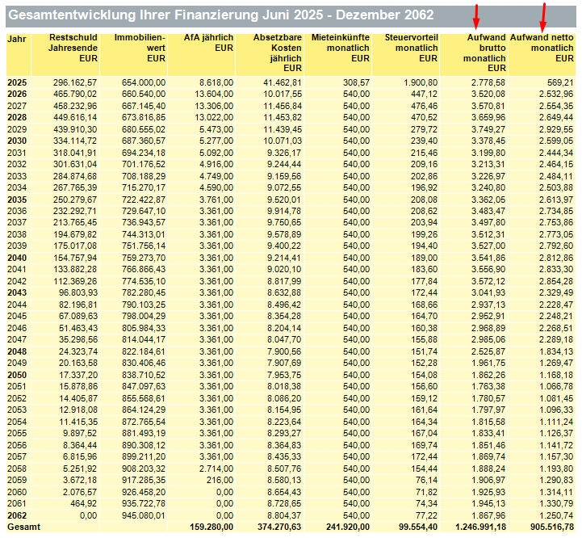Click the year 2028 row label
This screenshot has height=538, width=582.
pos(17,117)
